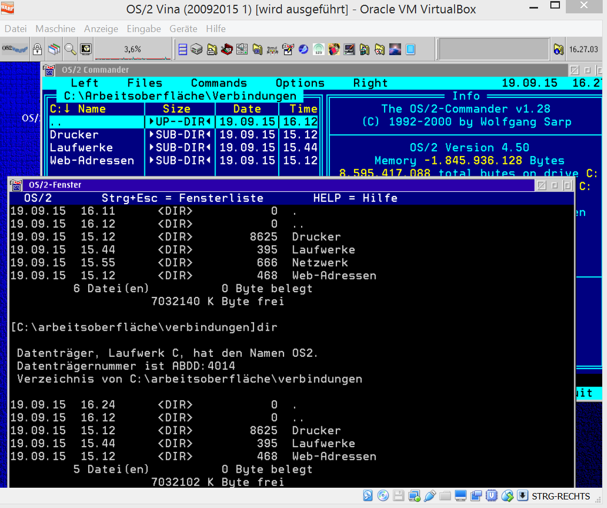Screen dimensions: 607x508
Task: Click the blue tray selector drawer icon
Action: click(x=183, y=50)
